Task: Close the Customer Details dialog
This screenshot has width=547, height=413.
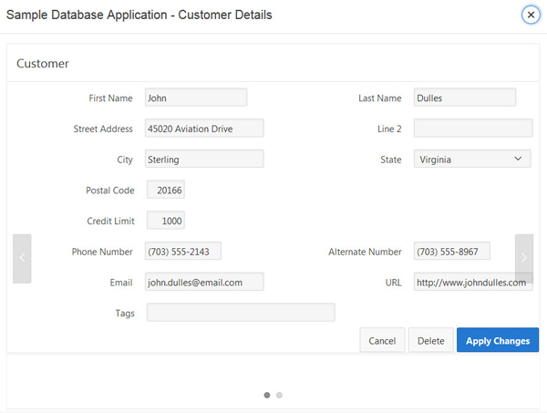Action: 531,15
